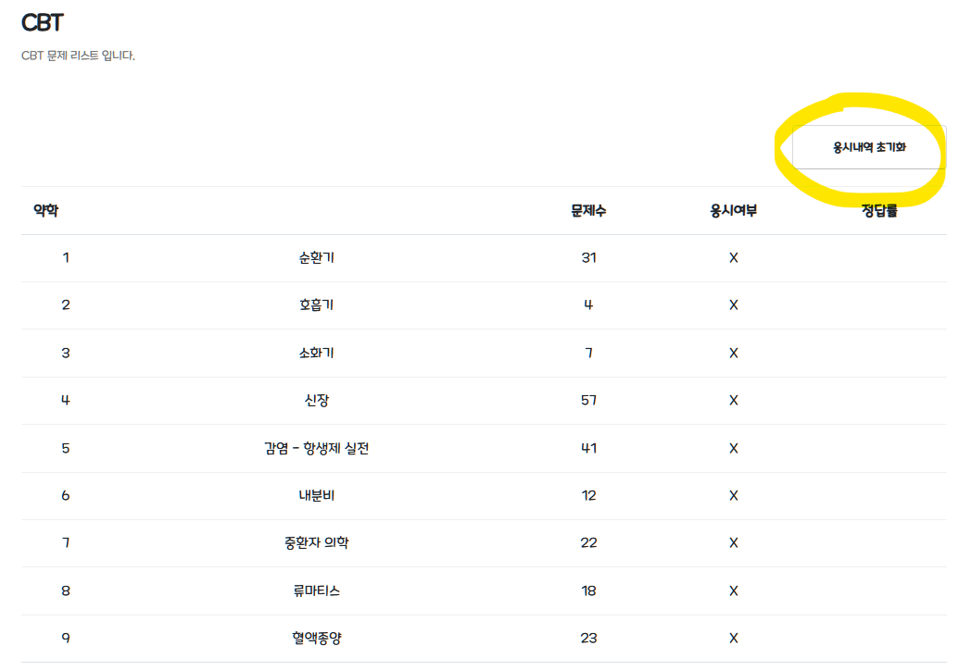Click row number 5 in list
Viewport: 959px width, 671px height.
coord(66,448)
